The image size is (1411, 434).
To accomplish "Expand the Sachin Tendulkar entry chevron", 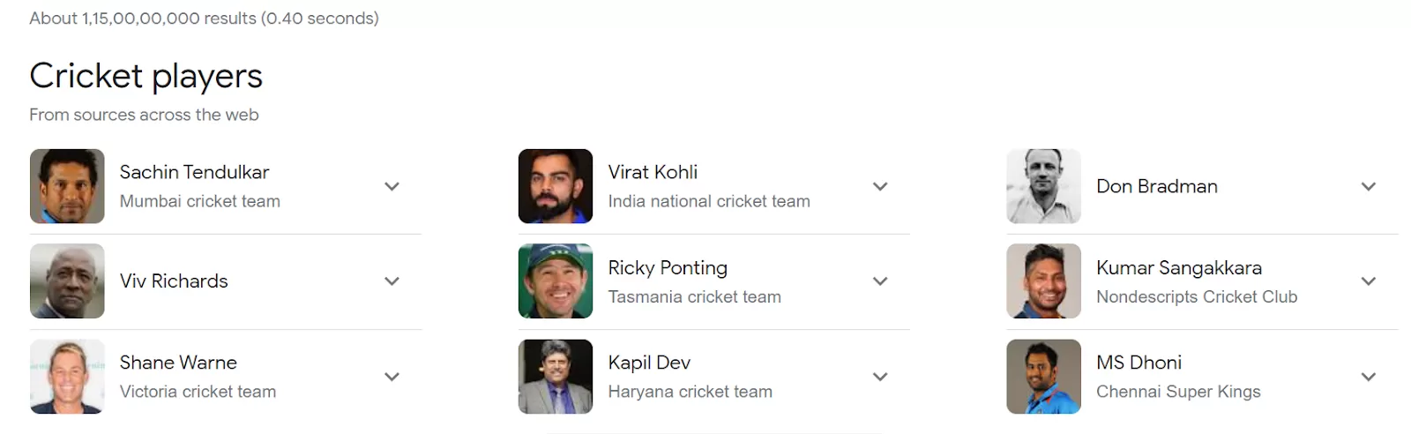I will (x=392, y=186).
